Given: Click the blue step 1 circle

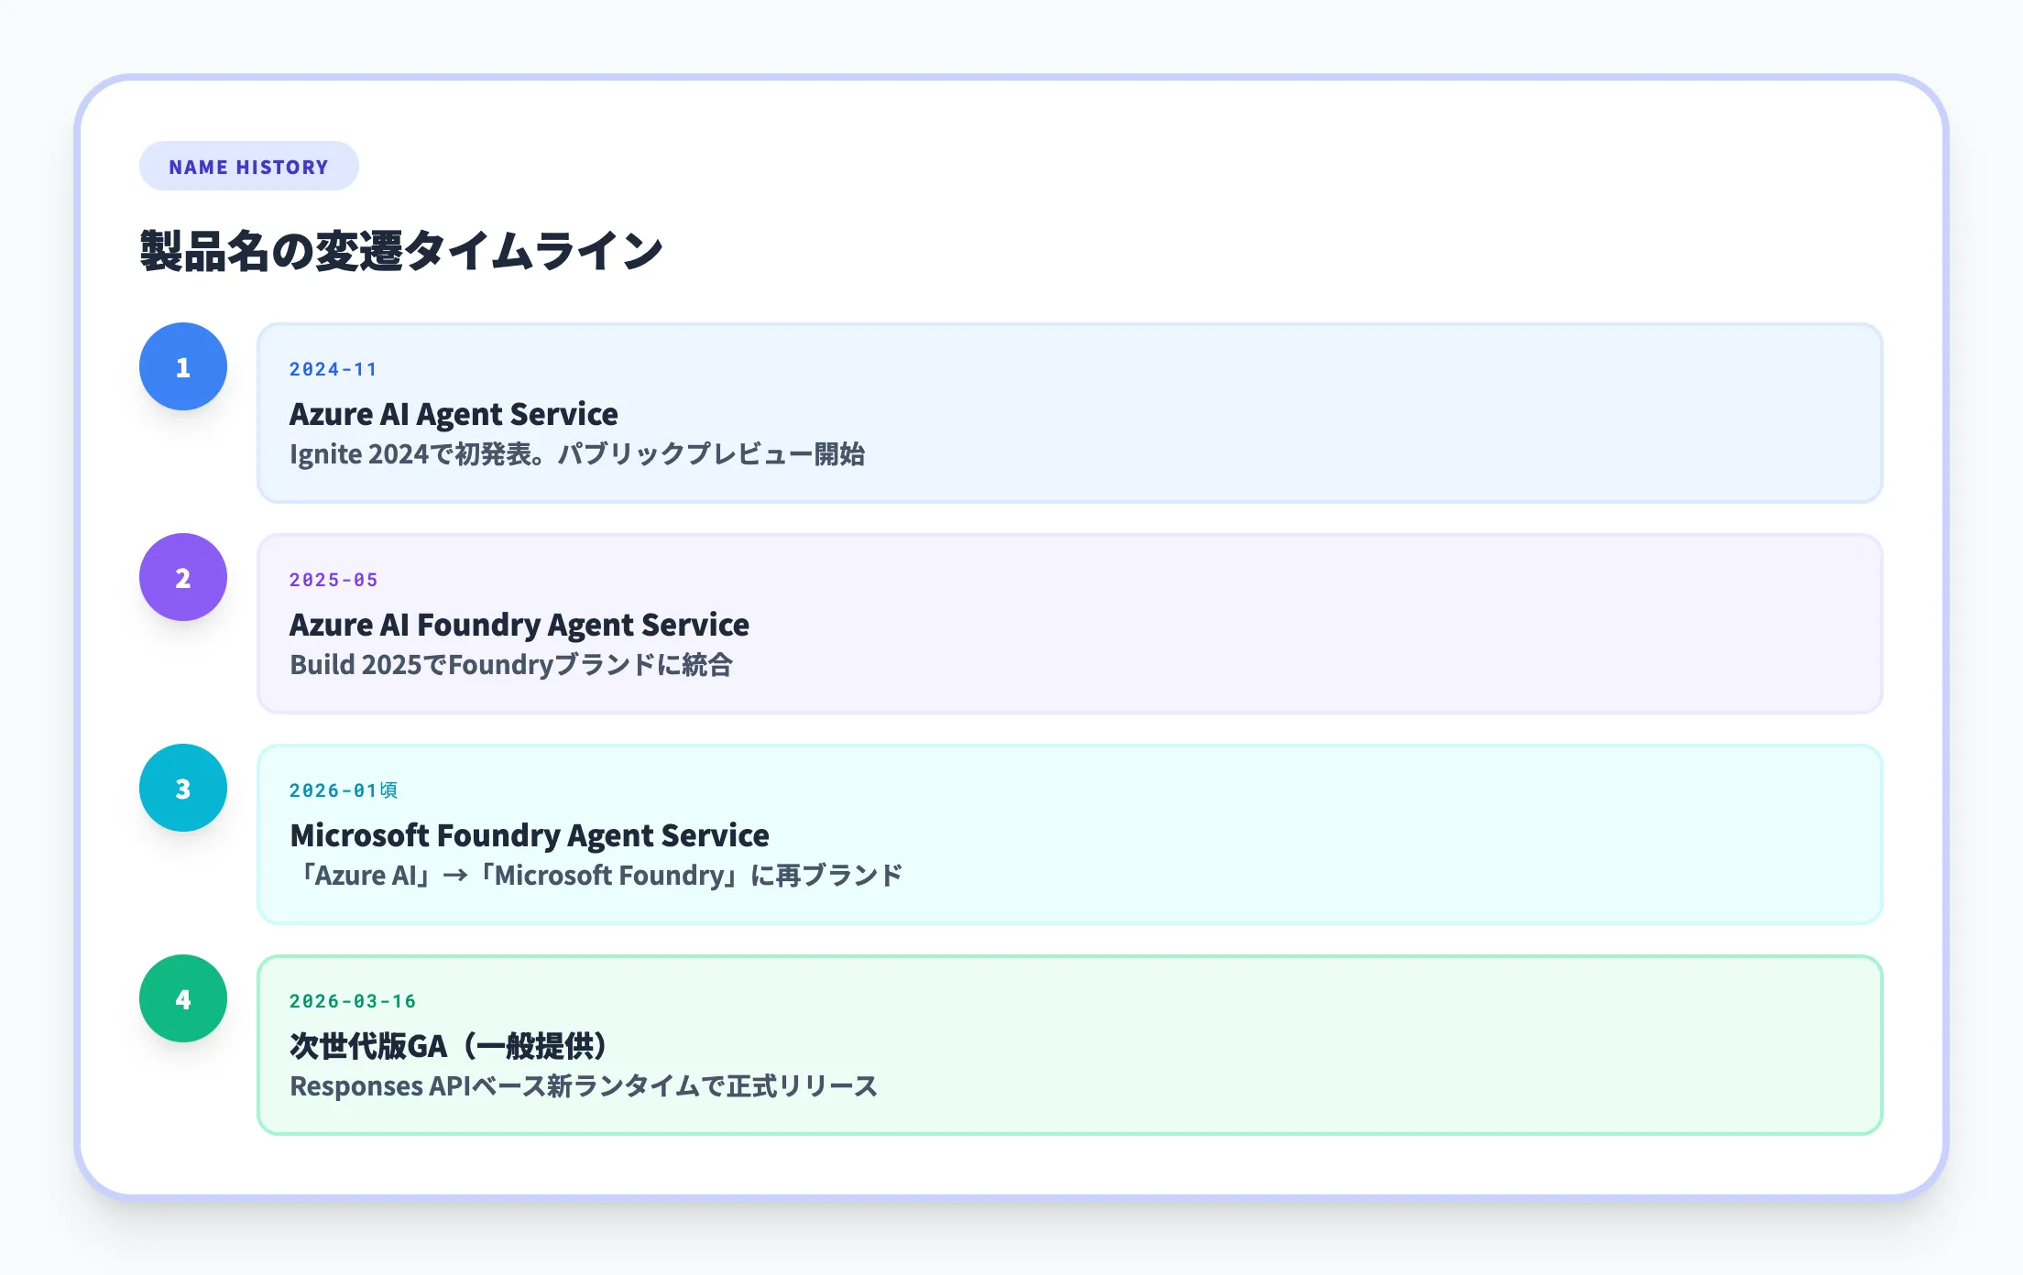Looking at the screenshot, I should [x=183, y=366].
